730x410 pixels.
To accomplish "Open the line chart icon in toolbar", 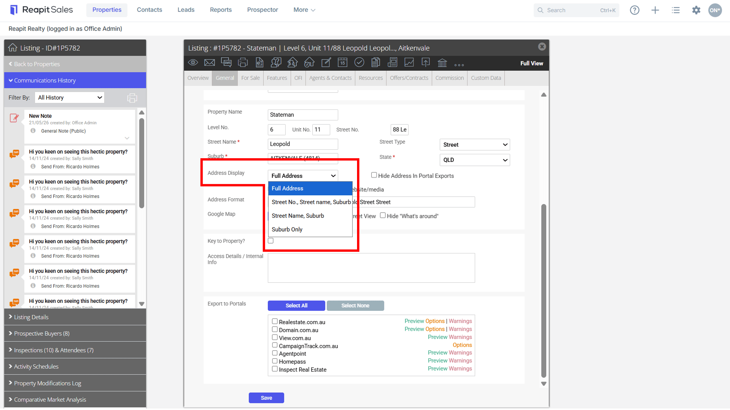I will pyautogui.click(x=409, y=63).
